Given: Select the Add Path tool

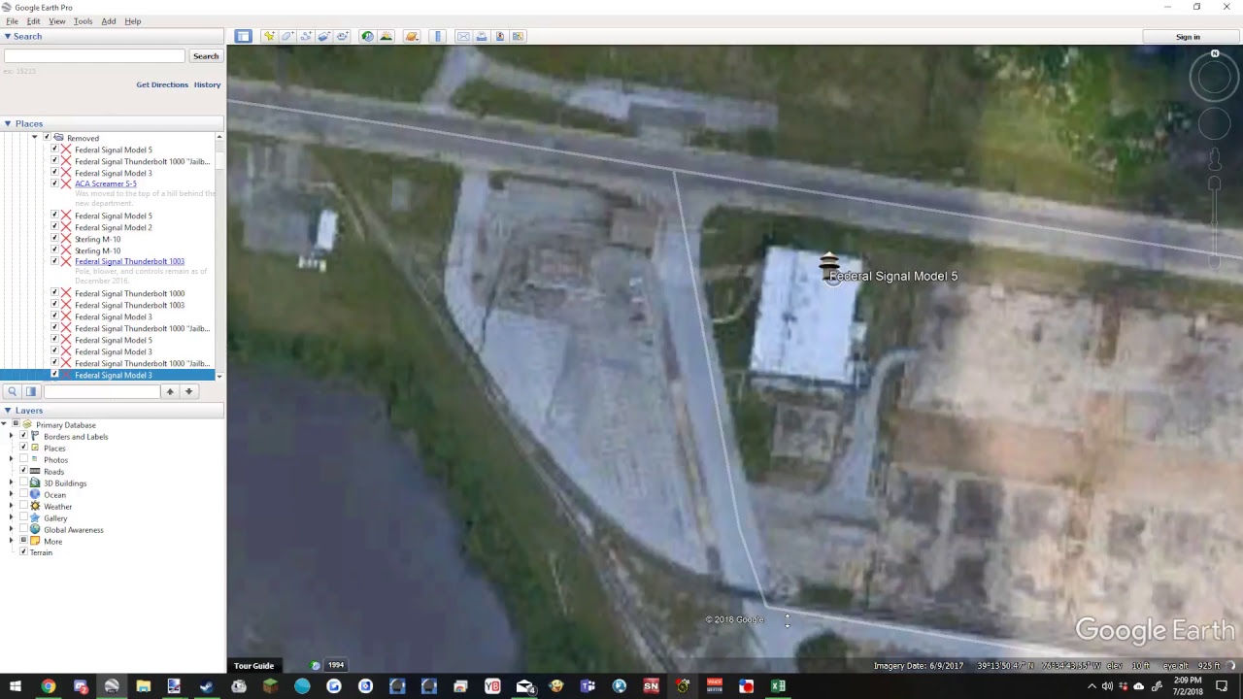Looking at the screenshot, I should [306, 37].
